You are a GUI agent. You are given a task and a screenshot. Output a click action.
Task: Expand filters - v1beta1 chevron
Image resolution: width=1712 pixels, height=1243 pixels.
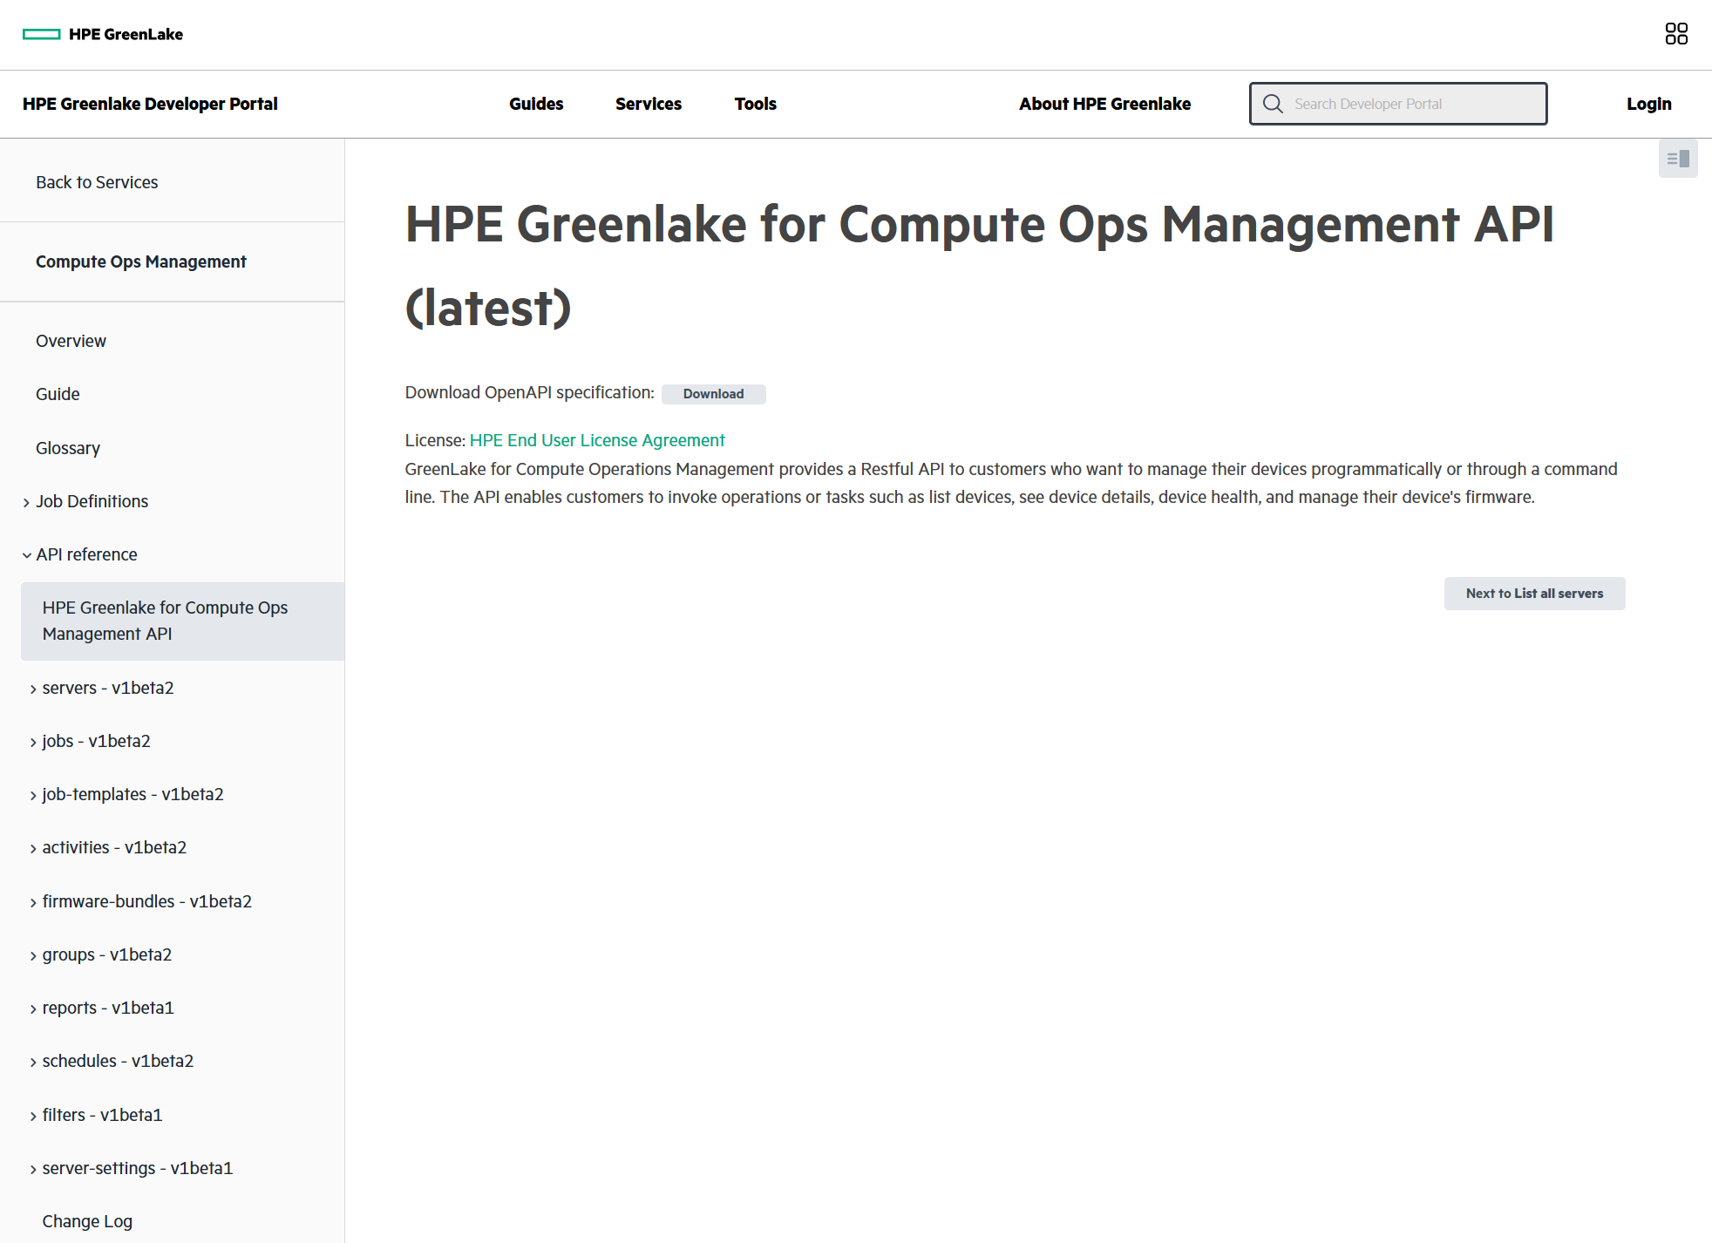[33, 1116]
